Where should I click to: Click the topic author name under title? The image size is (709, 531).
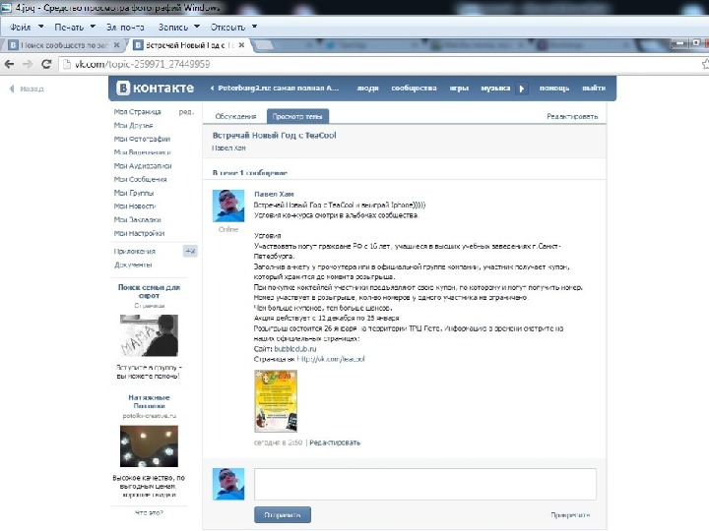click(x=228, y=147)
